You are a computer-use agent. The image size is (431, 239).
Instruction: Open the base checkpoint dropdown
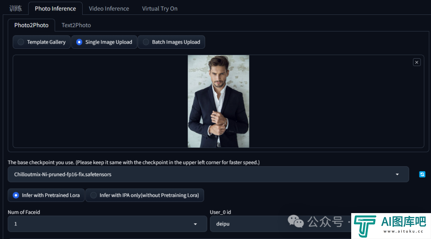pyautogui.click(x=208, y=174)
